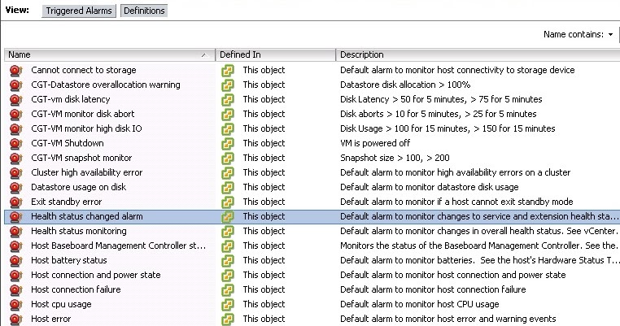Toggle sort order using the Name column arrow
Image resolution: width=620 pixels, height=326 pixels.
[x=204, y=55]
